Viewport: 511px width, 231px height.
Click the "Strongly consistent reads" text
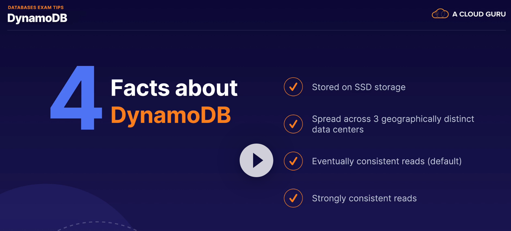click(364, 198)
